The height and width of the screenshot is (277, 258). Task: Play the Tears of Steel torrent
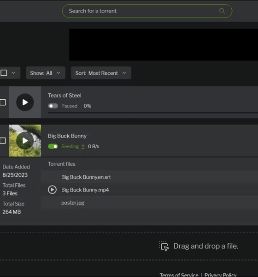[25, 102]
